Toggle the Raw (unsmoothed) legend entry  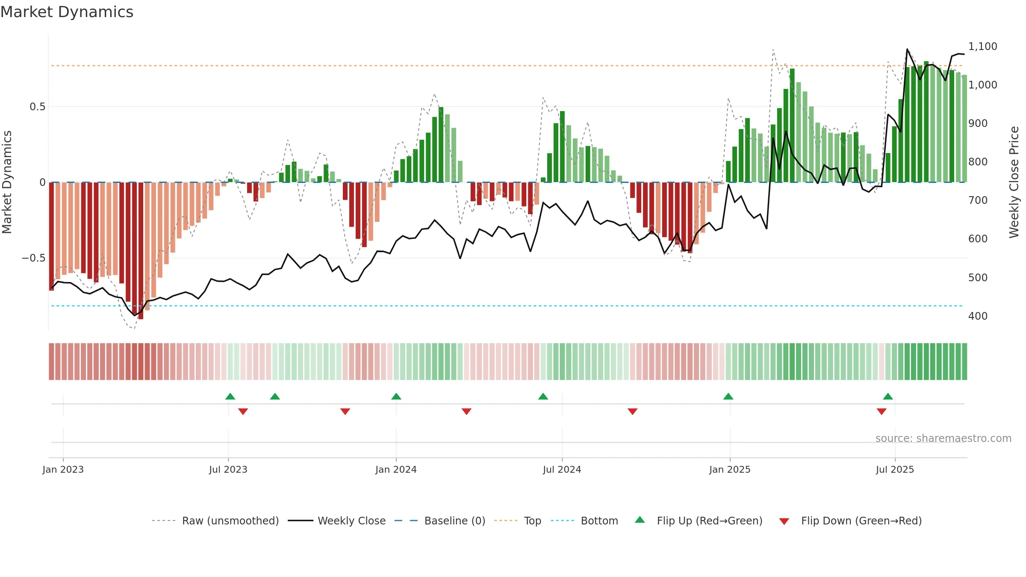pos(215,521)
